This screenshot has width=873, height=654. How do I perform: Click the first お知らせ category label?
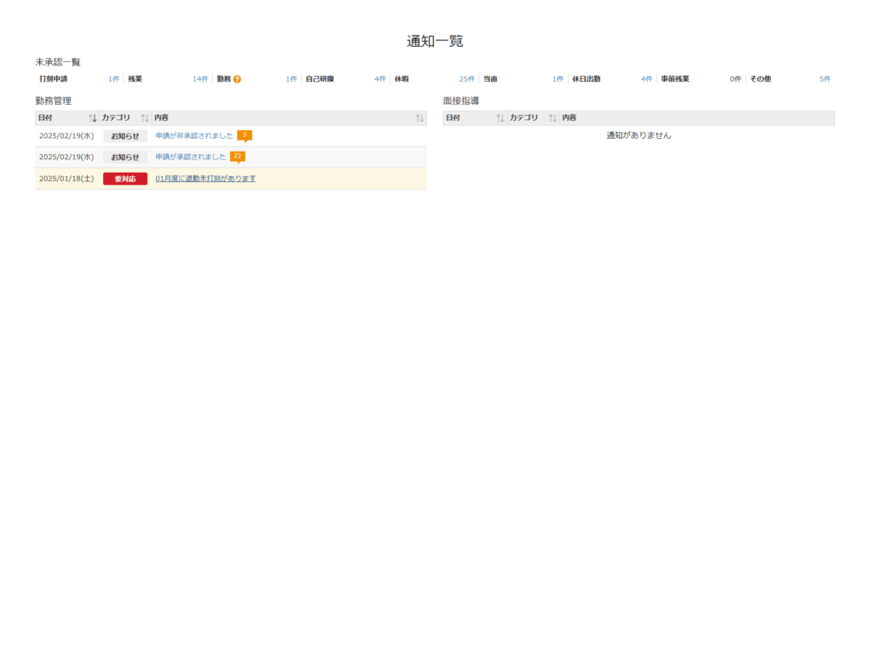(125, 135)
